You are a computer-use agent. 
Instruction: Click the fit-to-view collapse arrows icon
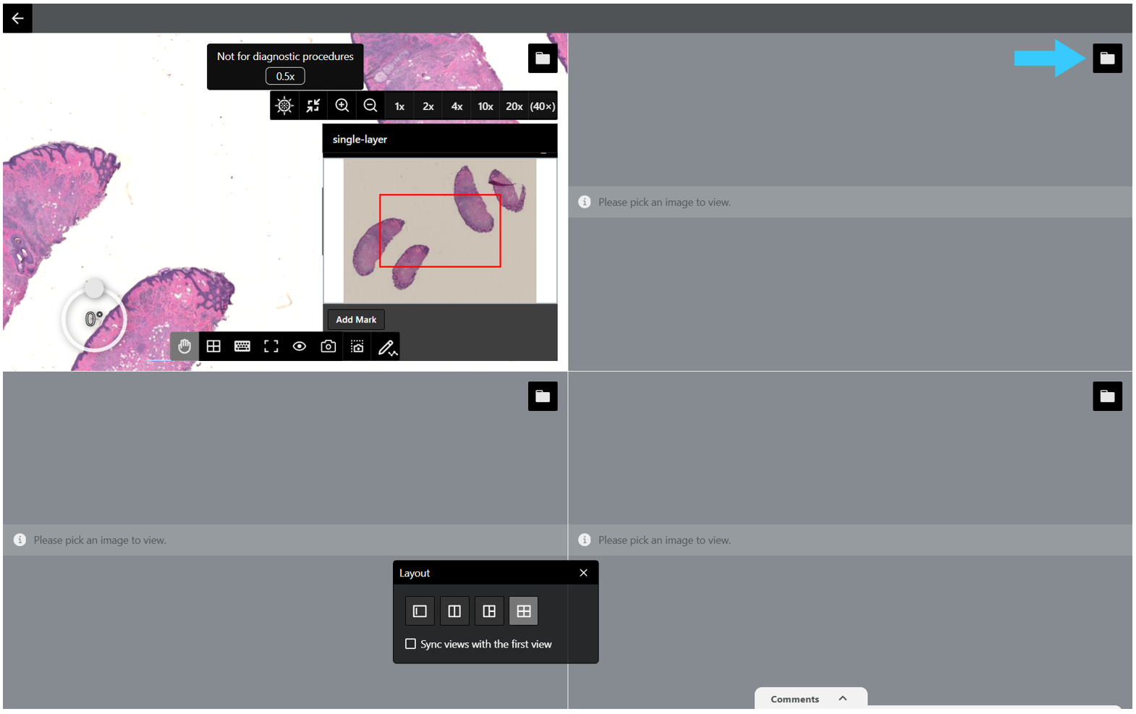(313, 106)
